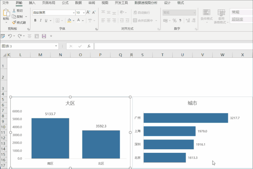Screen dimensions: 253x169
Task: Toggle italic formatting
Action: pyautogui.click(x=41, y=20)
